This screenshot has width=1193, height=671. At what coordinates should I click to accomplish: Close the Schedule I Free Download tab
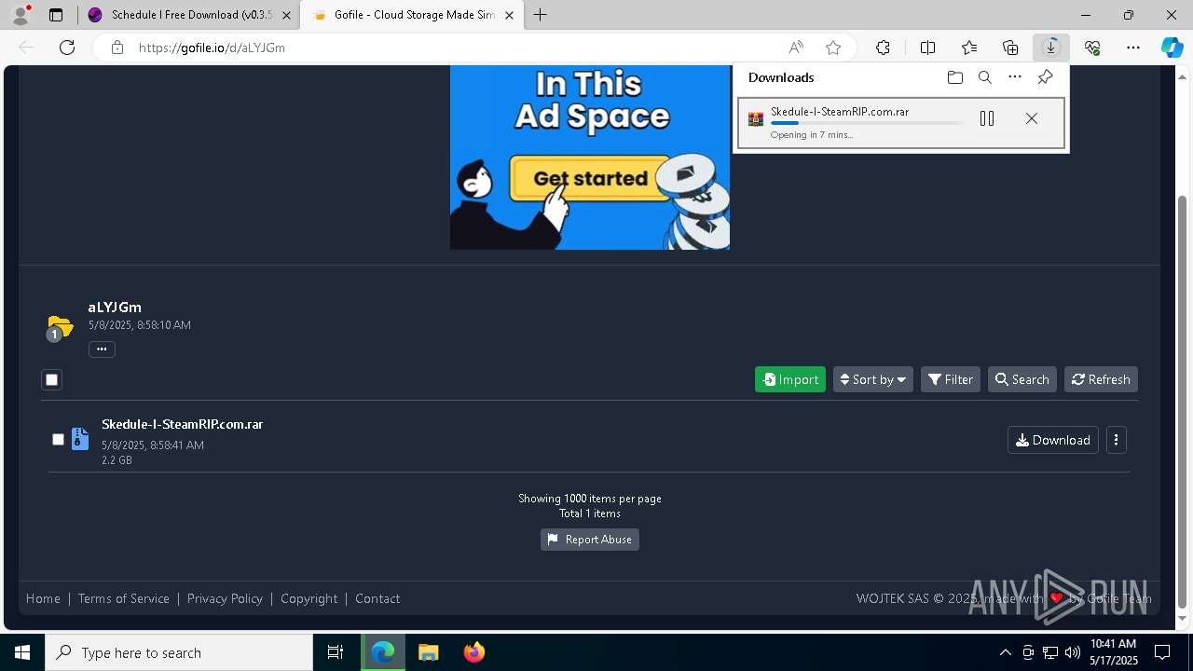(x=286, y=15)
